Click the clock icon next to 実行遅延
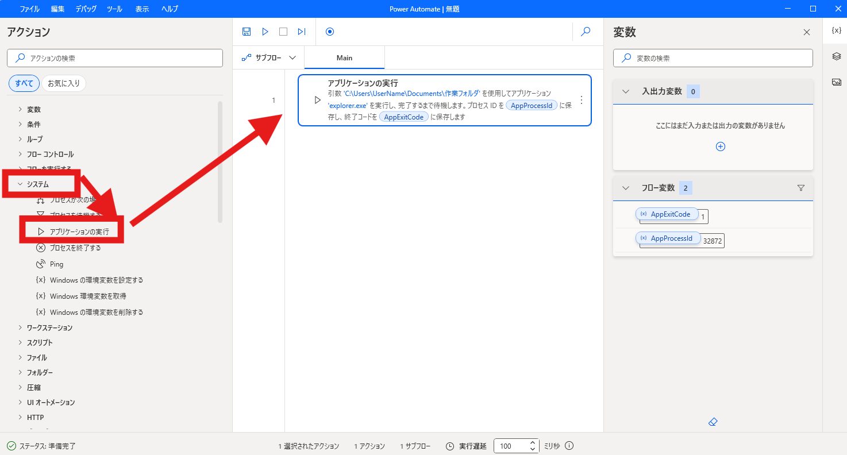Screen dimensions: 847x455 [x=450, y=446]
